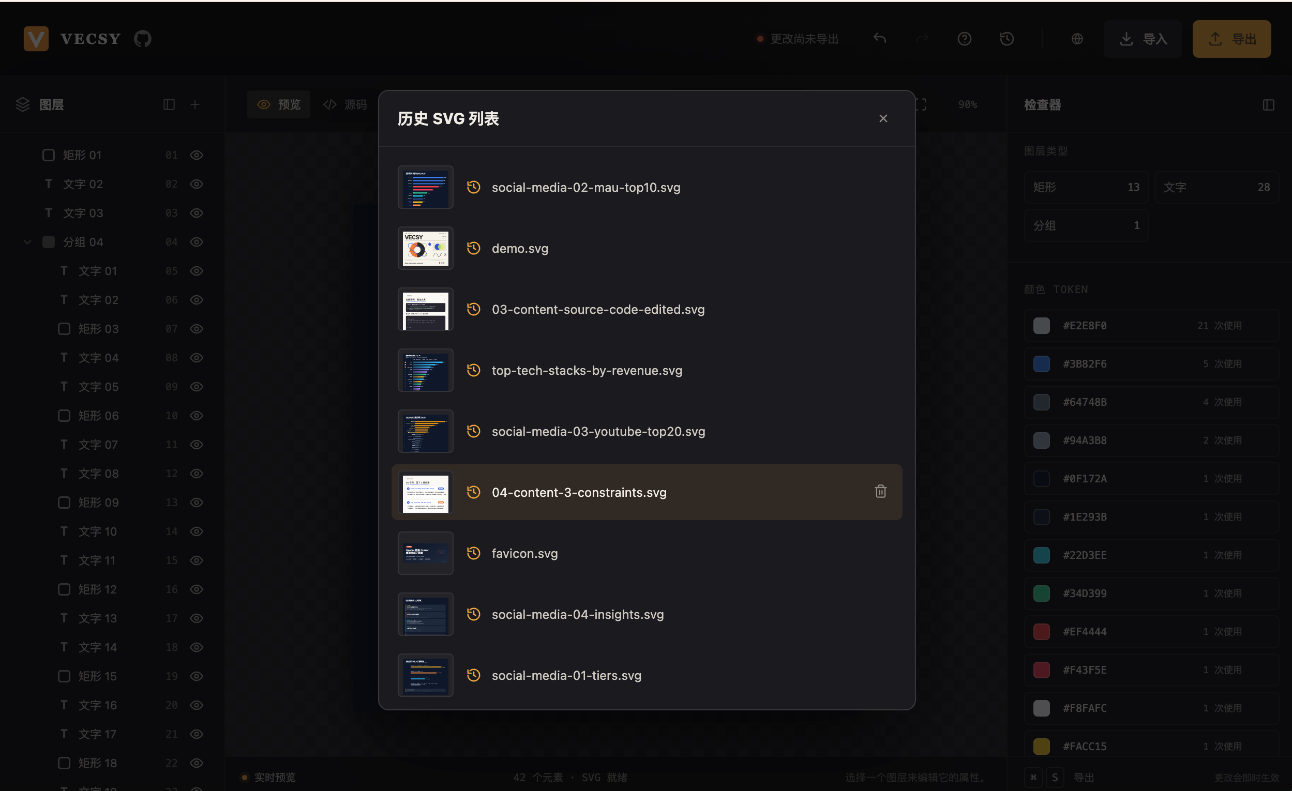
Task: Click the 导出 export button
Action: pos(1231,39)
